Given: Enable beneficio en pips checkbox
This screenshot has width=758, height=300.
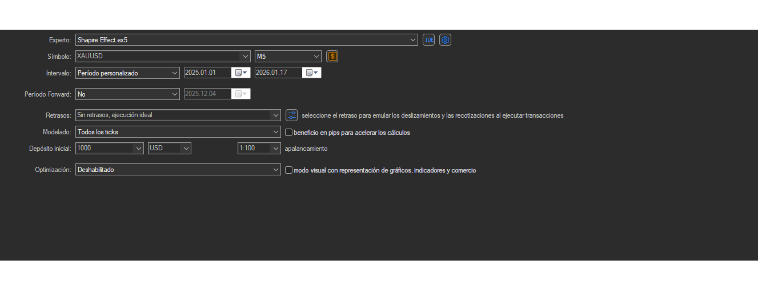Looking at the screenshot, I should [288, 133].
